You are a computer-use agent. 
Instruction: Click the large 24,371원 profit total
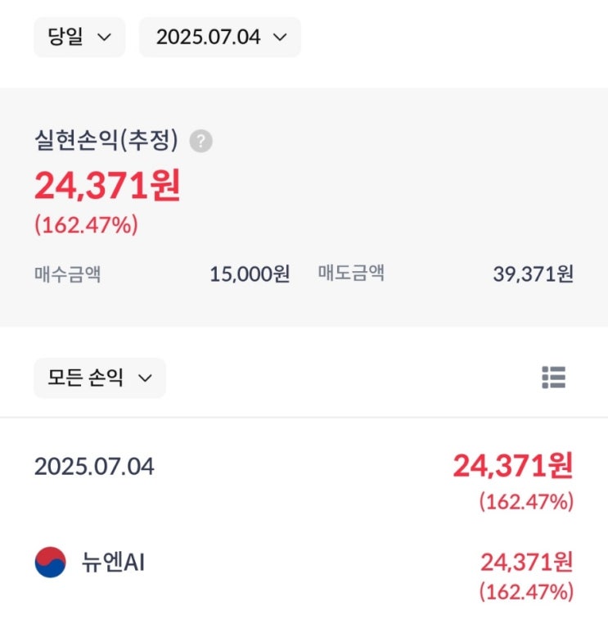107,186
